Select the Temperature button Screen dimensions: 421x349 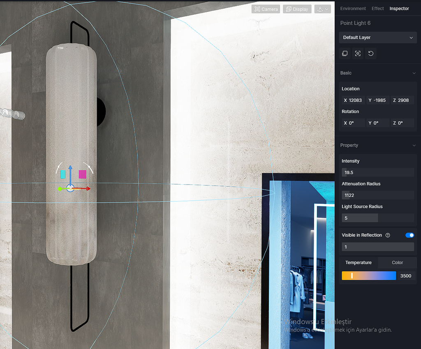[x=358, y=263]
